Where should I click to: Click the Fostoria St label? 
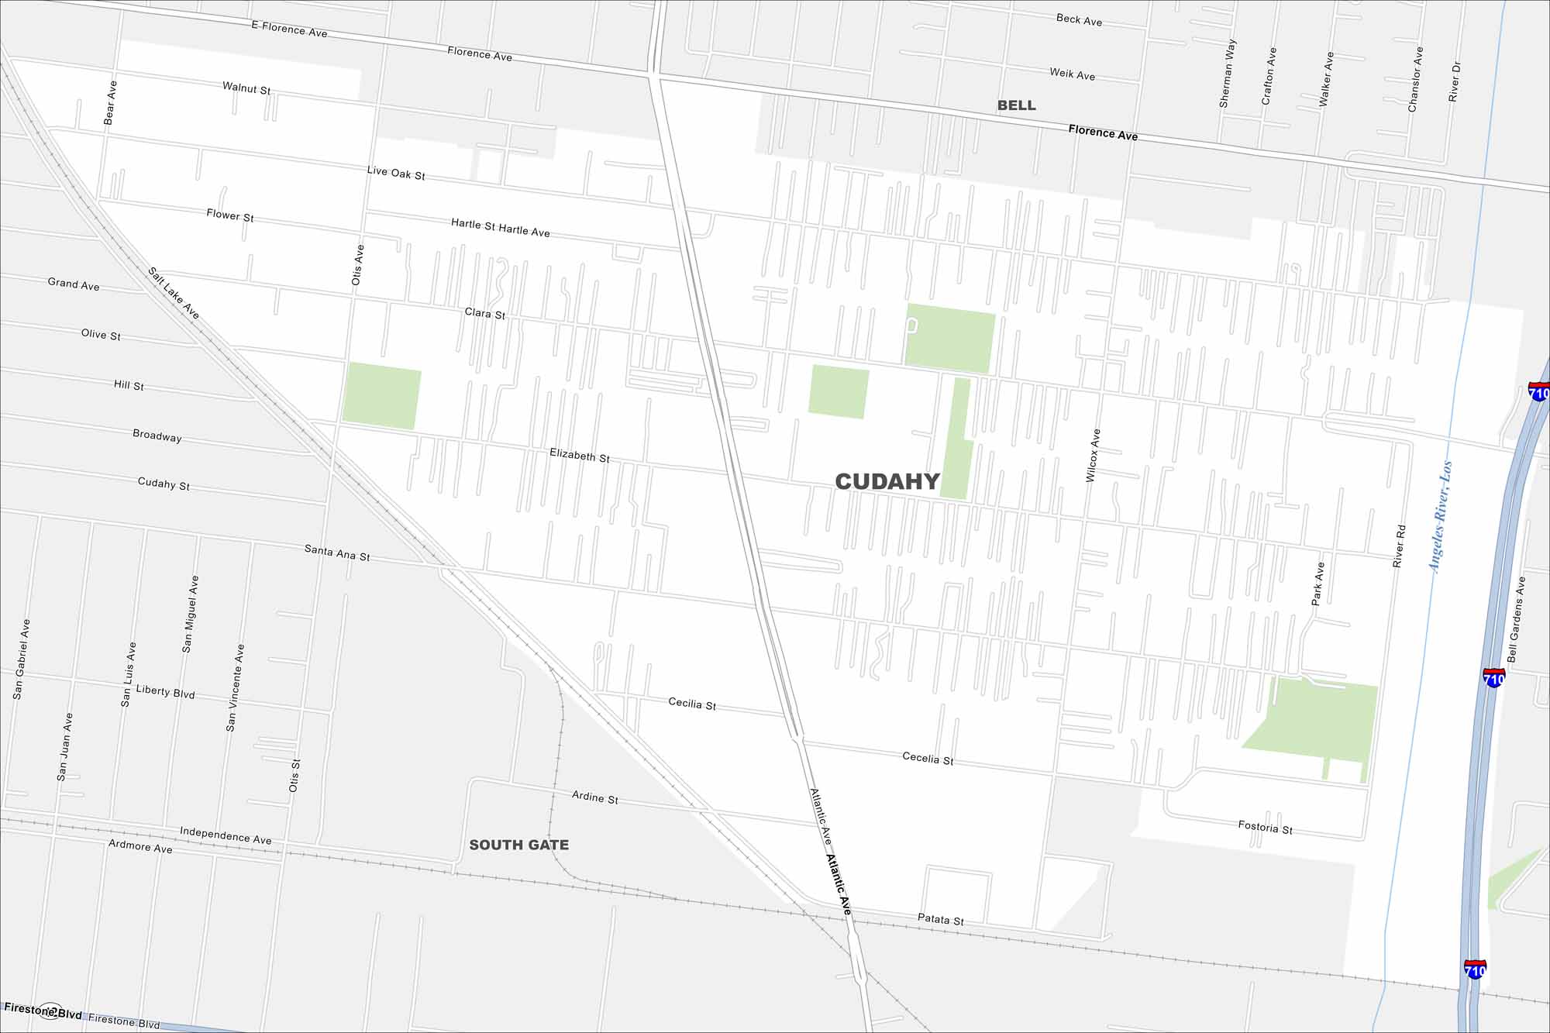coord(1265,828)
